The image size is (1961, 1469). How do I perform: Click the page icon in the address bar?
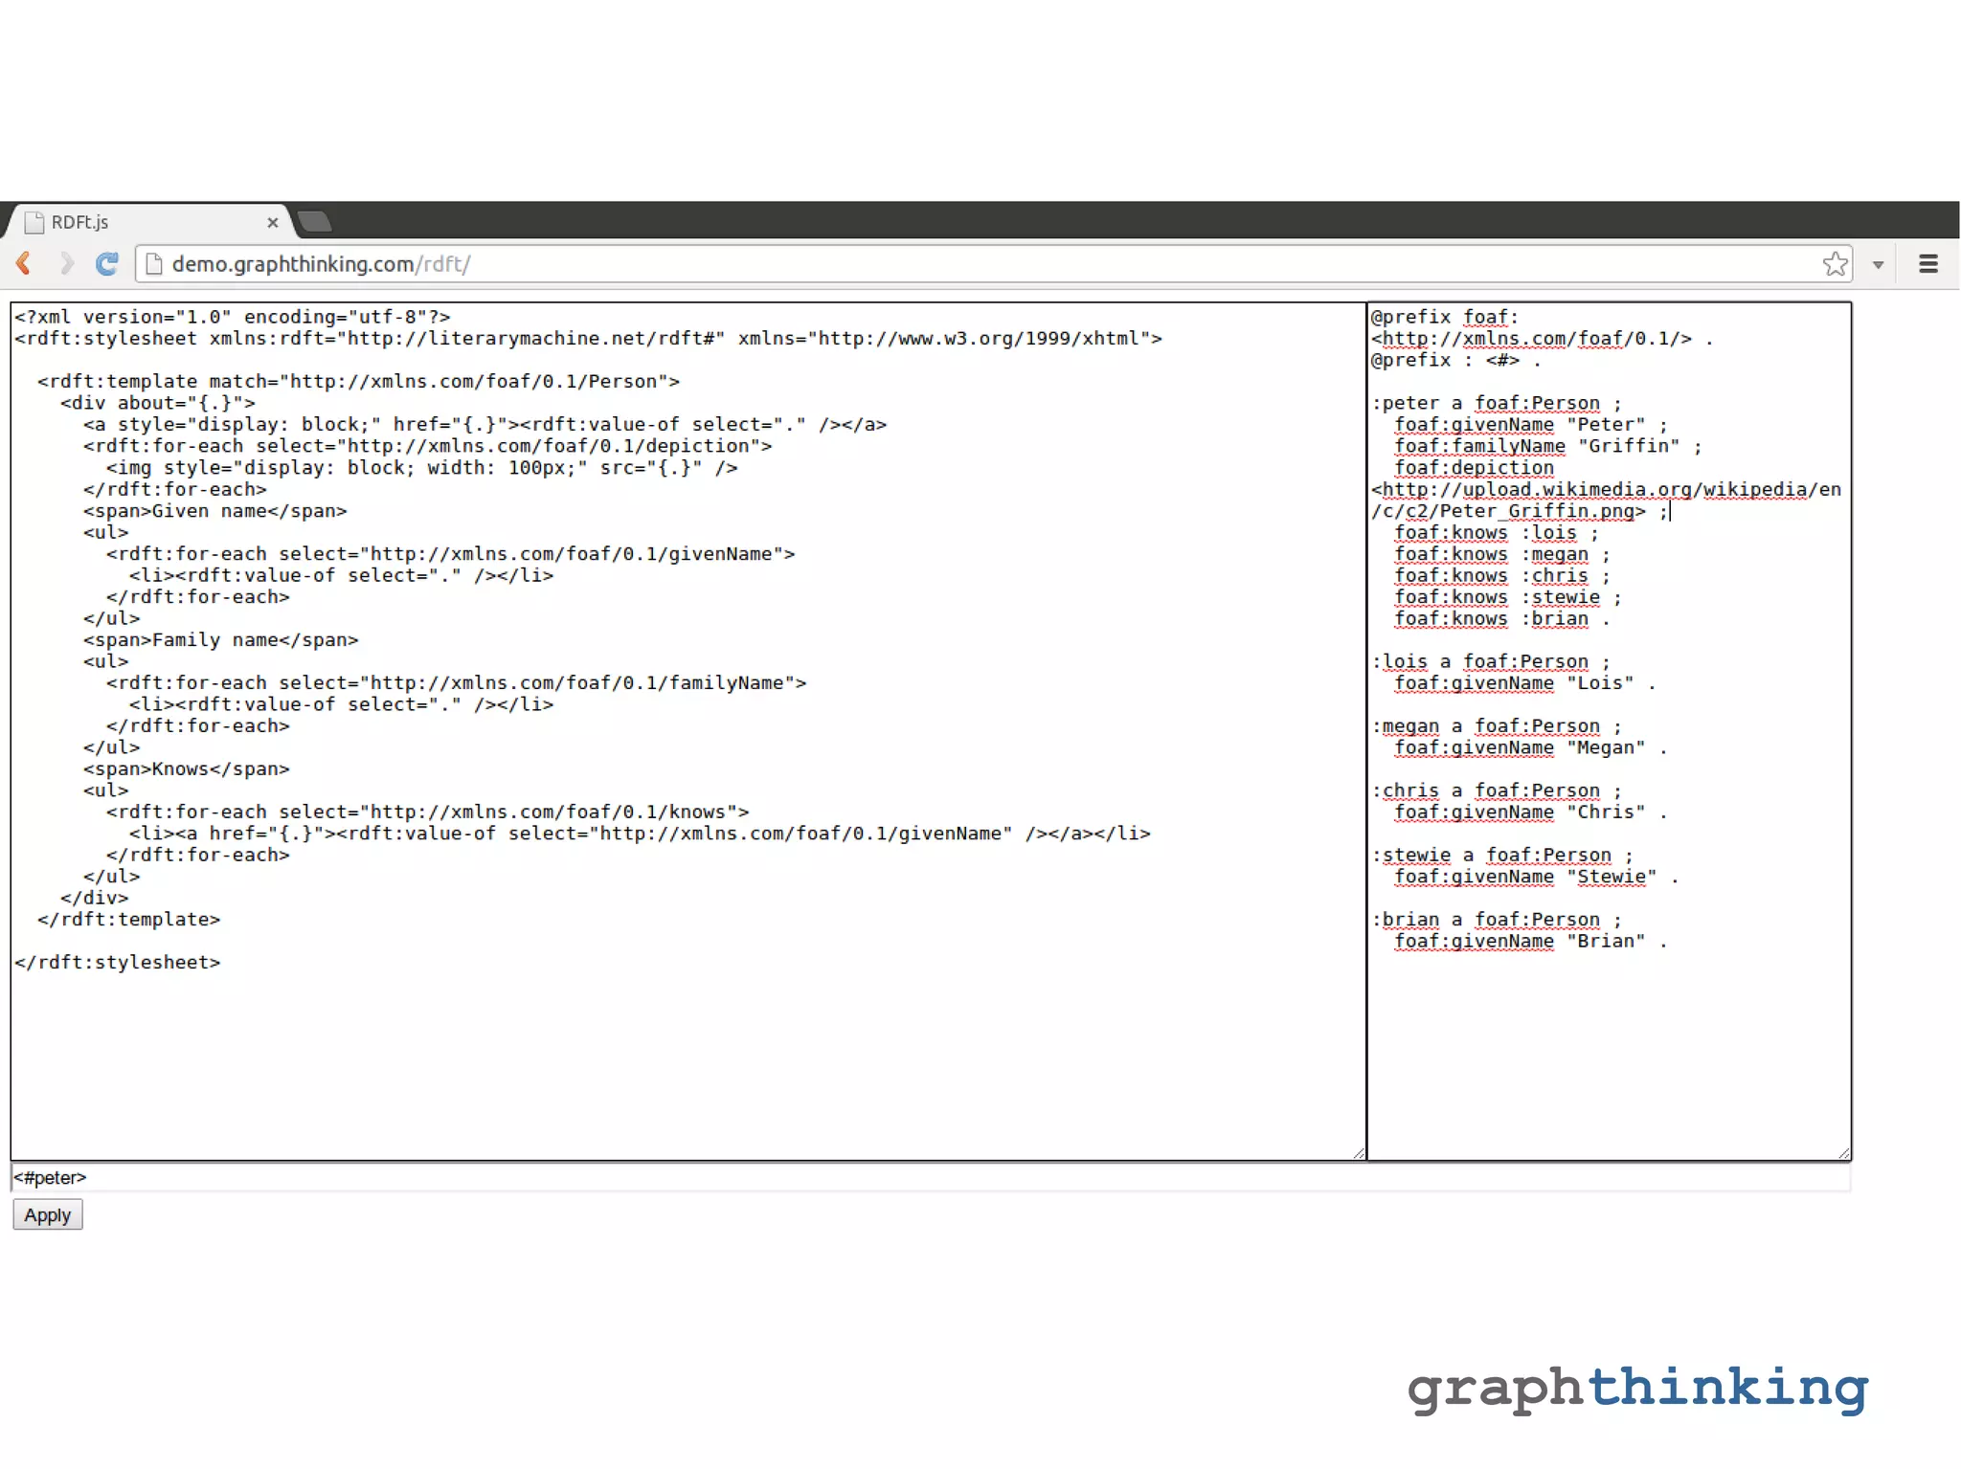tap(153, 264)
